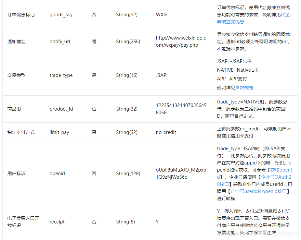Select the limit_pay field name

coord(59,132)
